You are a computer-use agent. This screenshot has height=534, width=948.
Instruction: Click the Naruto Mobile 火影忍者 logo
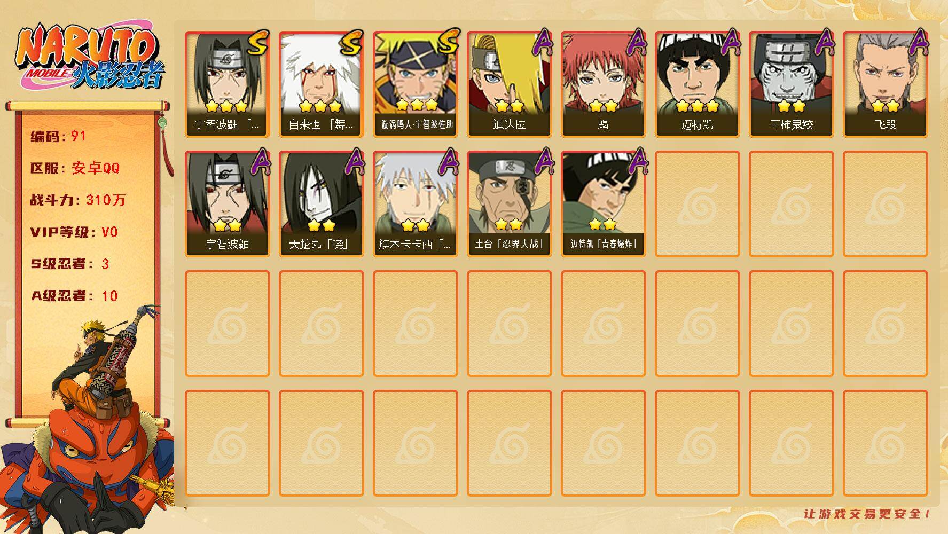pos(90,58)
